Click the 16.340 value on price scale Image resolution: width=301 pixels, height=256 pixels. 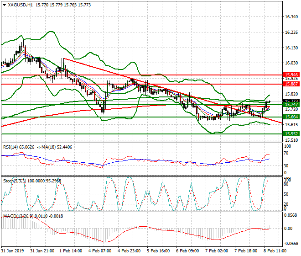tap(291, 17)
